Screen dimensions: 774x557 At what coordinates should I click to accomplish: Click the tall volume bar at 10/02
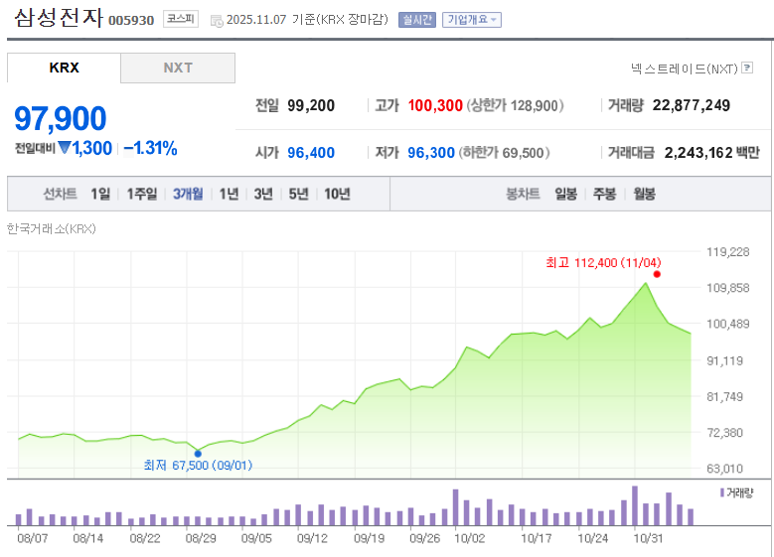click(x=456, y=507)
